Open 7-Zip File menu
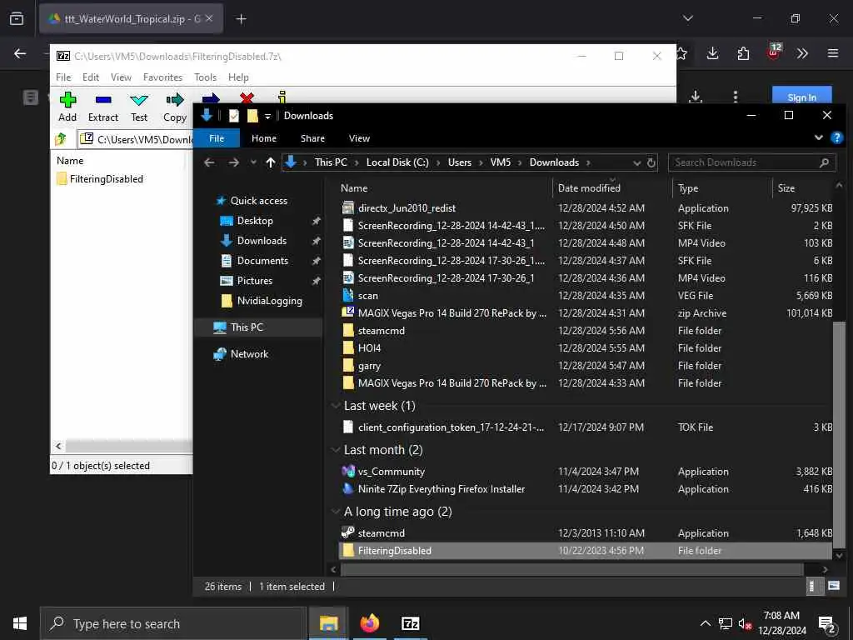 [x=63, y=77]
